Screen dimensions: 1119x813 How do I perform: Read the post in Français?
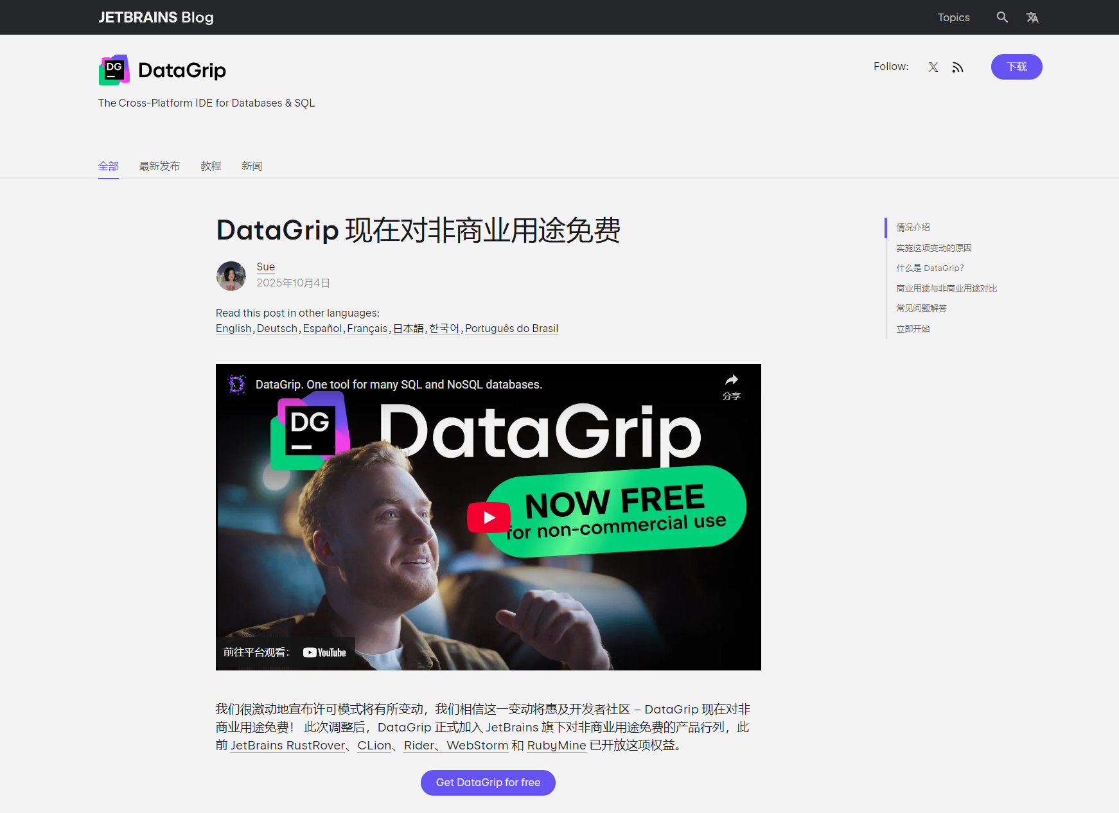coord(367,329)
